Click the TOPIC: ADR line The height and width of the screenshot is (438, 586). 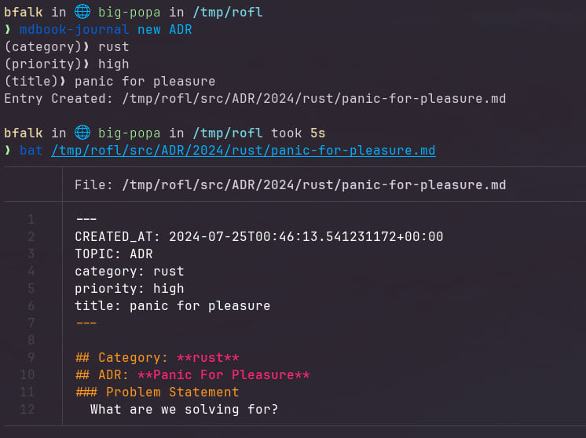click(114, 254)
